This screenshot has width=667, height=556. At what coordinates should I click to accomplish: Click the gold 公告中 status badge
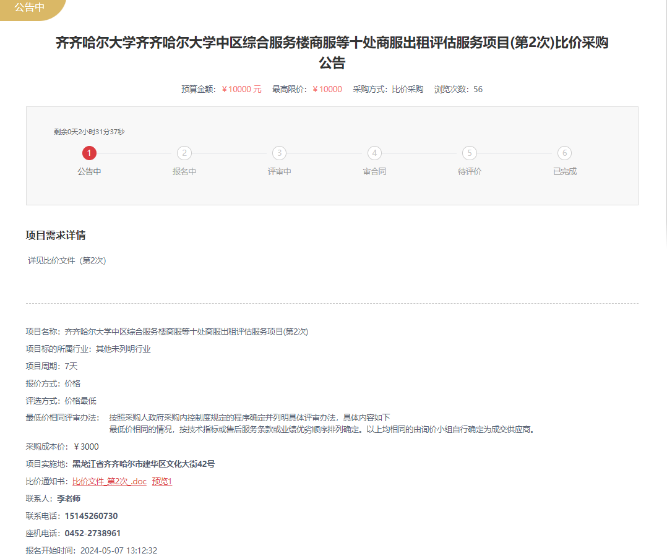point(29,8)
